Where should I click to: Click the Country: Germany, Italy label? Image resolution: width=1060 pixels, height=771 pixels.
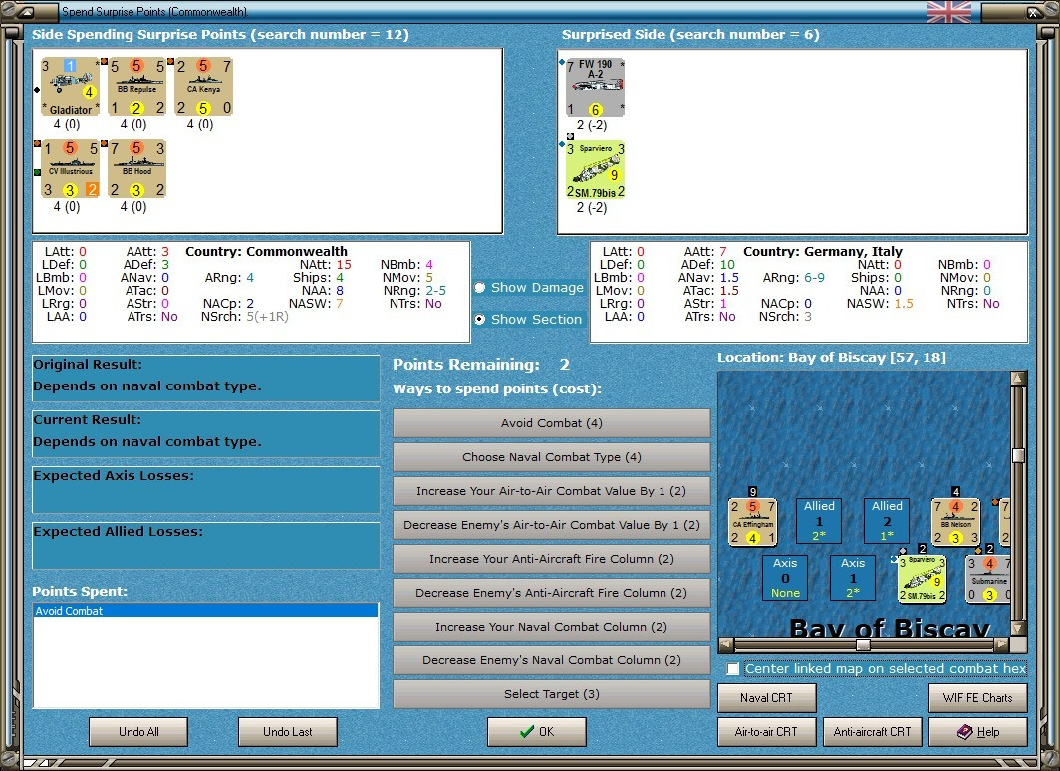click(823, 251)
